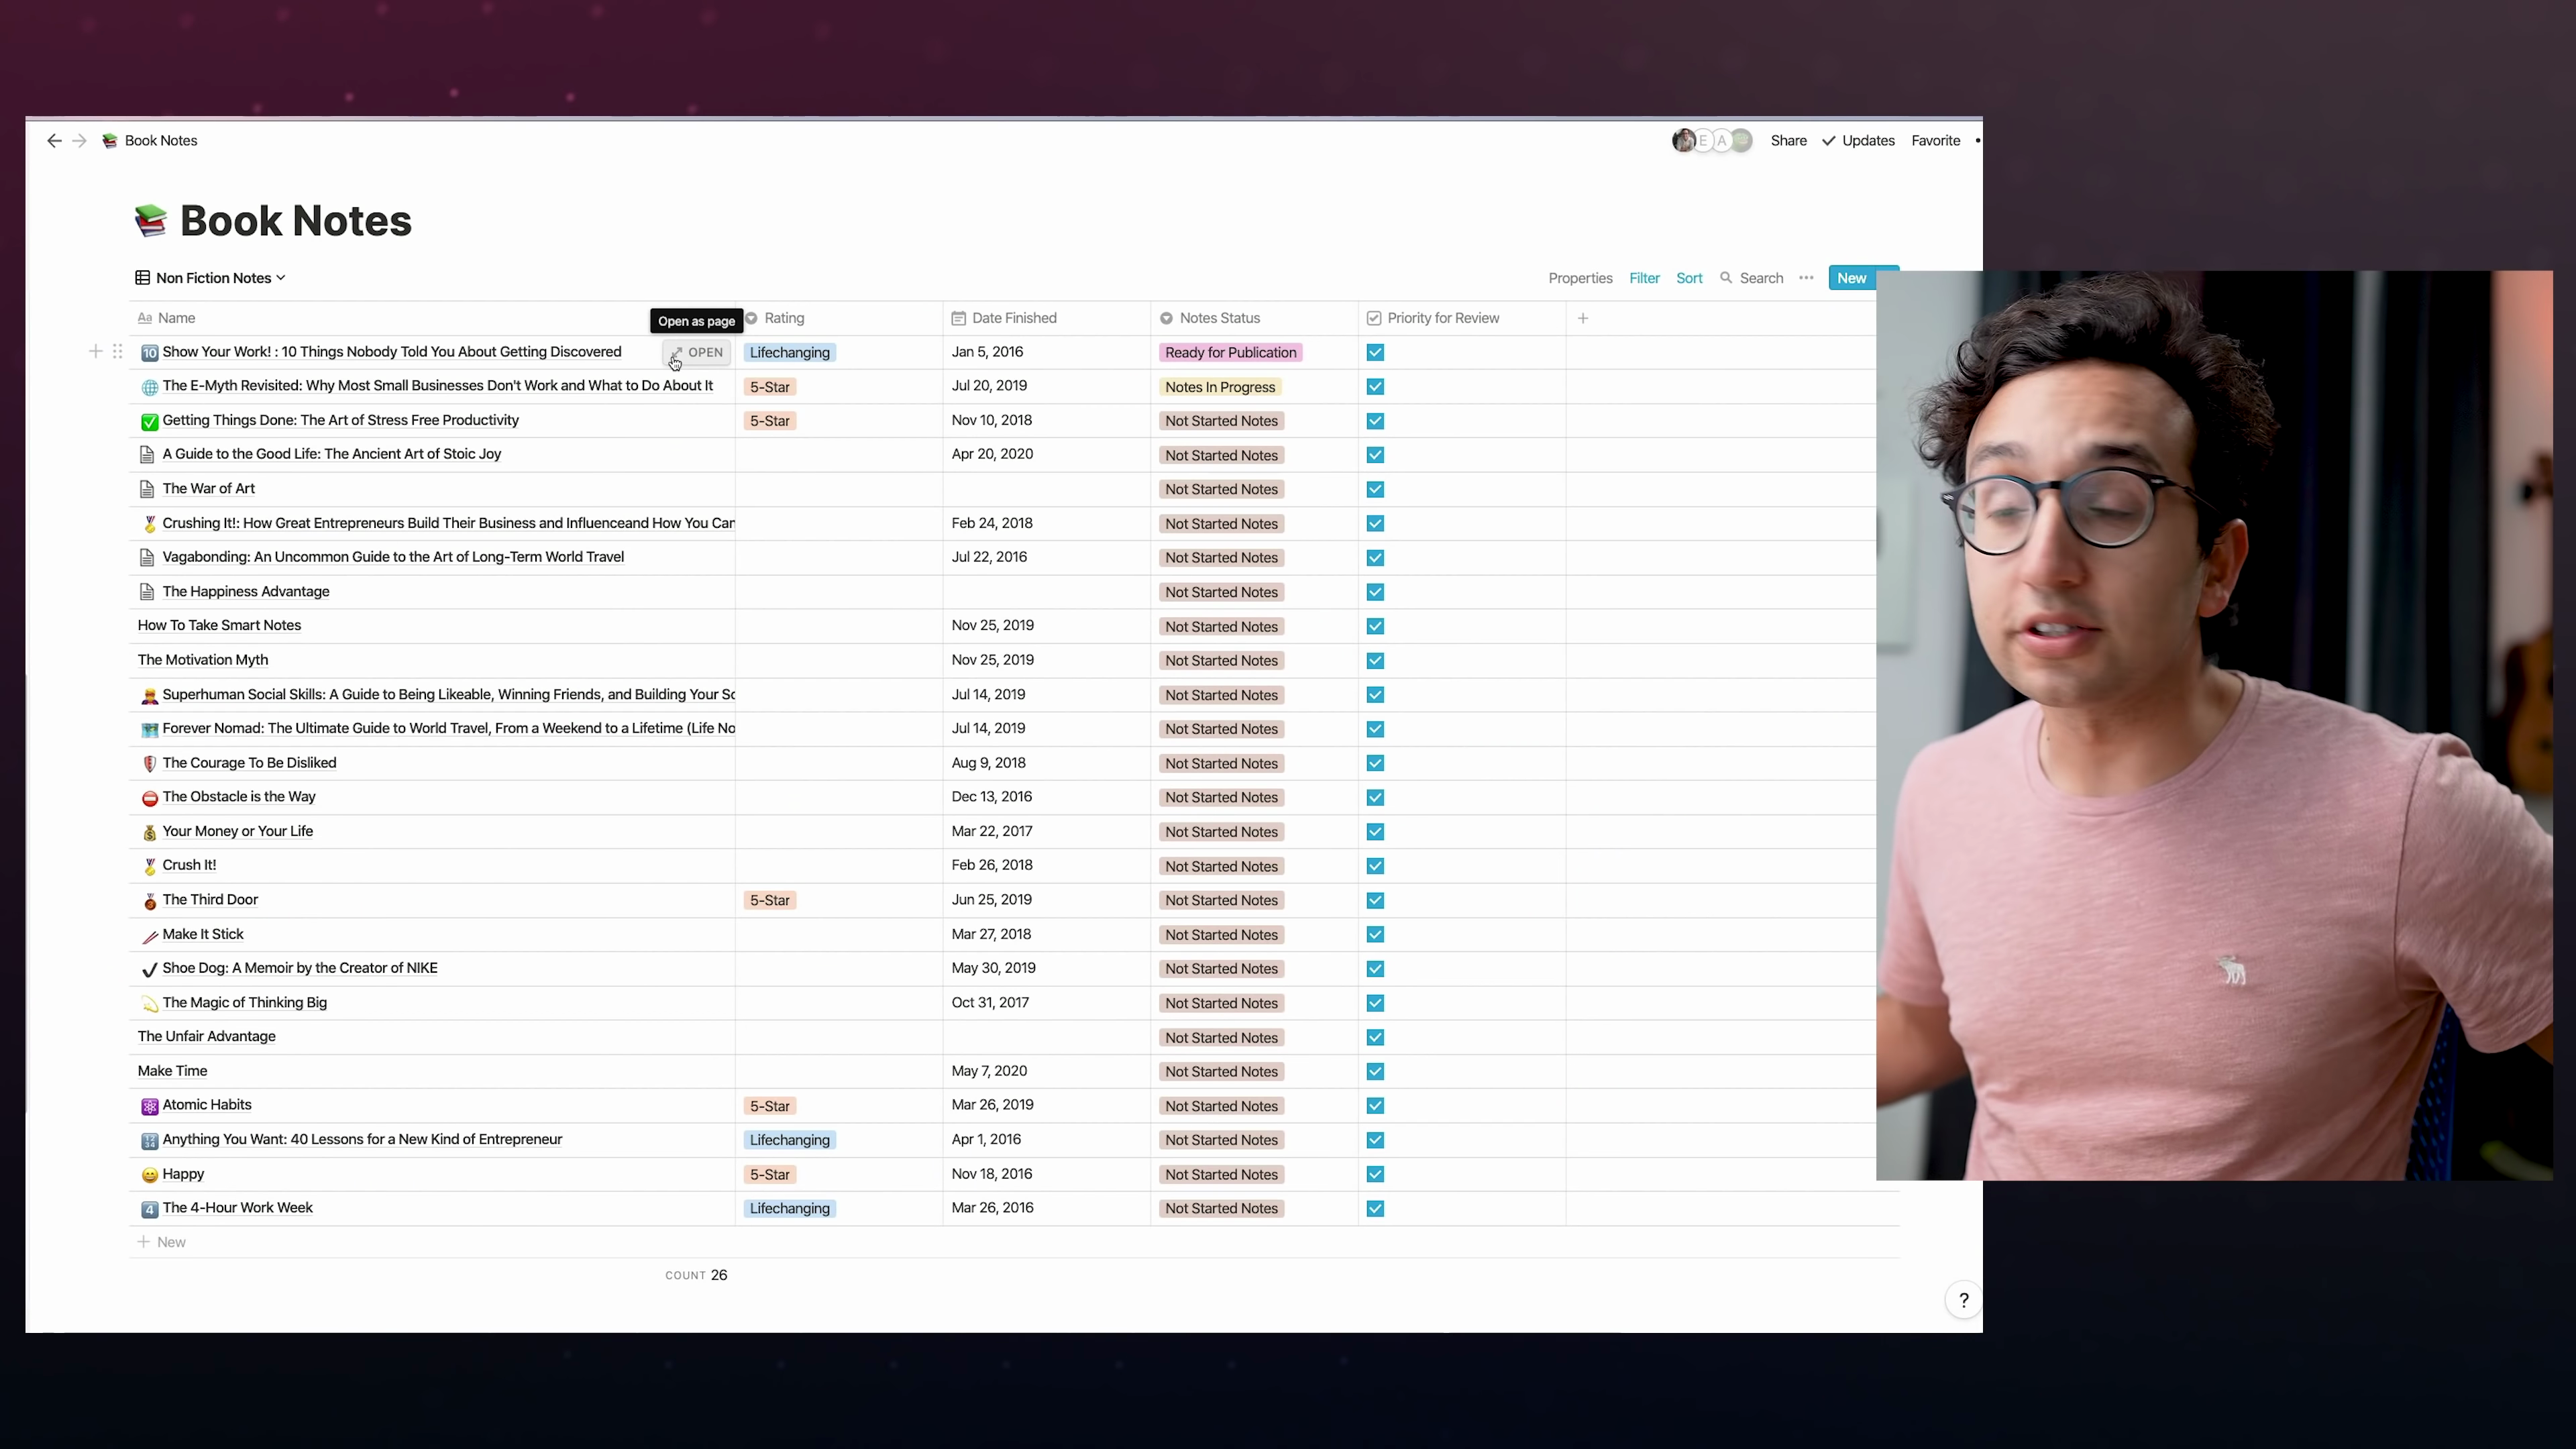Click the collaborator avatars in the top bar
Viewport: 2576px width, 1449px height.
pos(1712,141)
